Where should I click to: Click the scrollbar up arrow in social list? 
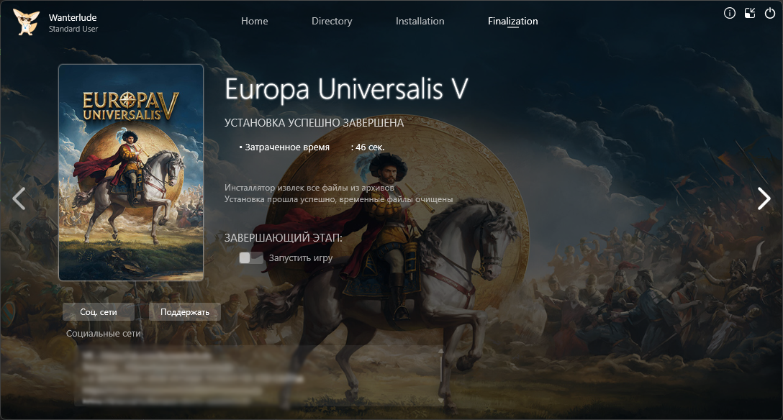click(440, 351)
